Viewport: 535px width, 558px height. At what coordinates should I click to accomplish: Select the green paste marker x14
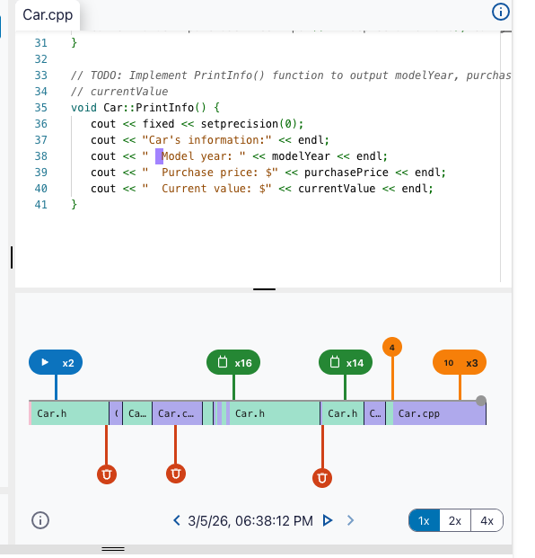(346, 362)
